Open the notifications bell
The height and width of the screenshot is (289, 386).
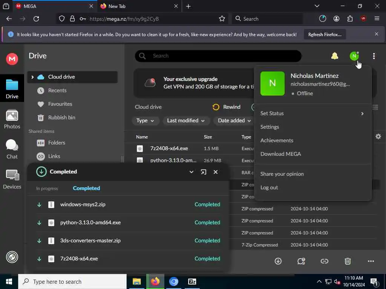coord(335,56)
